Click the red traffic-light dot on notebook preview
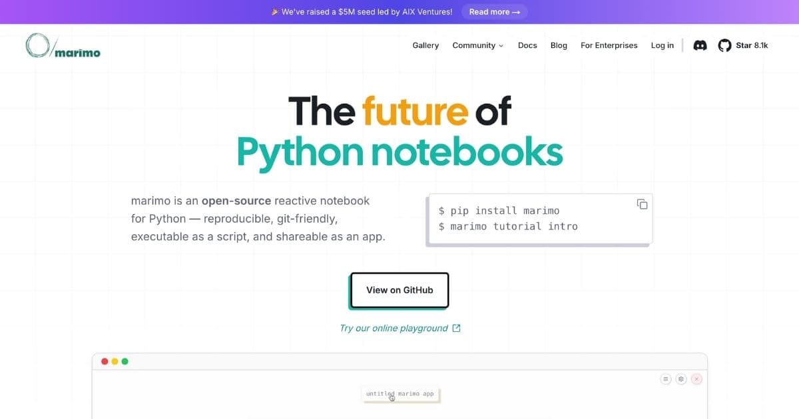Screen dimensions: 799x419 tap(105, 360)
